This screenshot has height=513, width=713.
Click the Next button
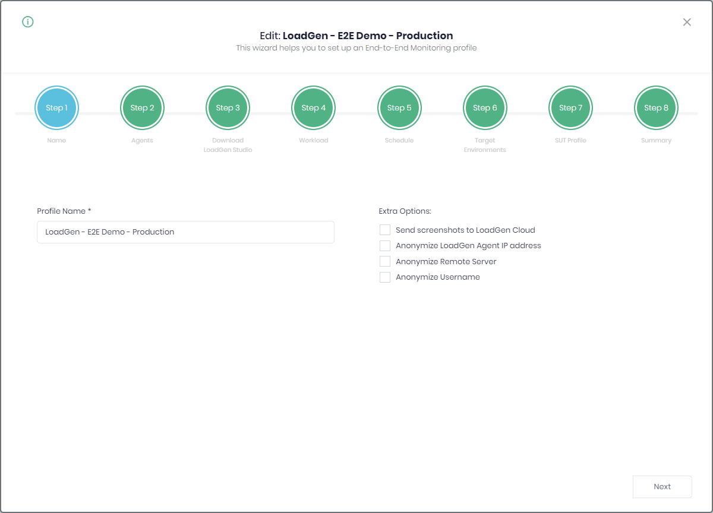pyautogui.click(x=662, y=487)
